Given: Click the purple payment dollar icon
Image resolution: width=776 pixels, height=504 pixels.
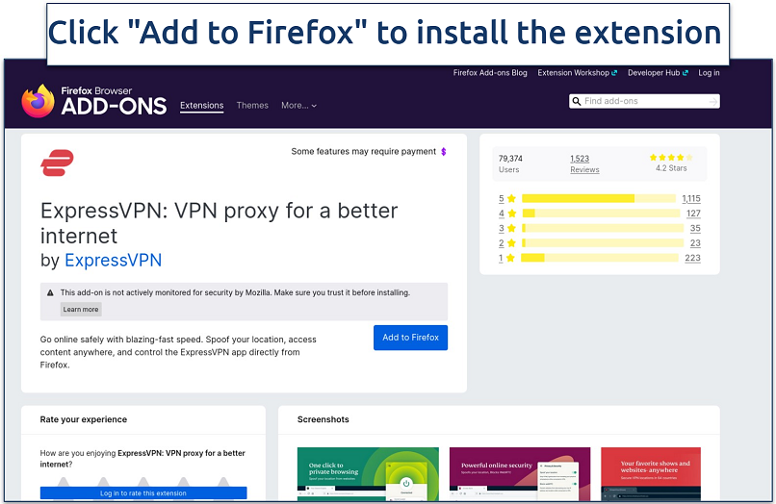Looking at the screenshot, I should coord(443,152).
